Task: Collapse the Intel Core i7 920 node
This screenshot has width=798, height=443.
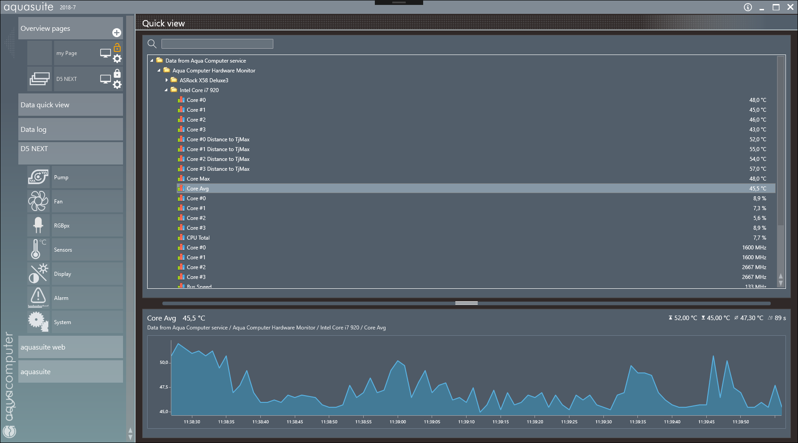Action: pos(166,90)
